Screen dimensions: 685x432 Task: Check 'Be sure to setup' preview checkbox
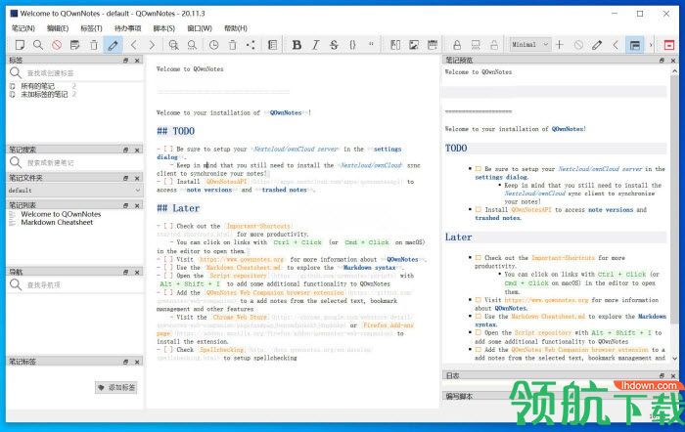479,169
